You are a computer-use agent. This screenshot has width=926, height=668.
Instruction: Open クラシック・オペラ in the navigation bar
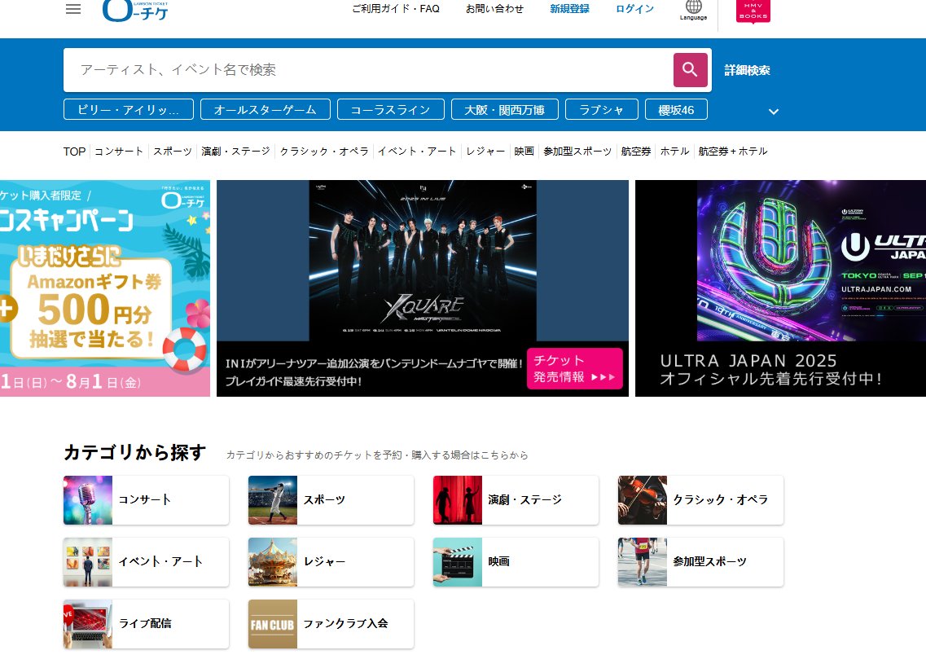[324, 152]
